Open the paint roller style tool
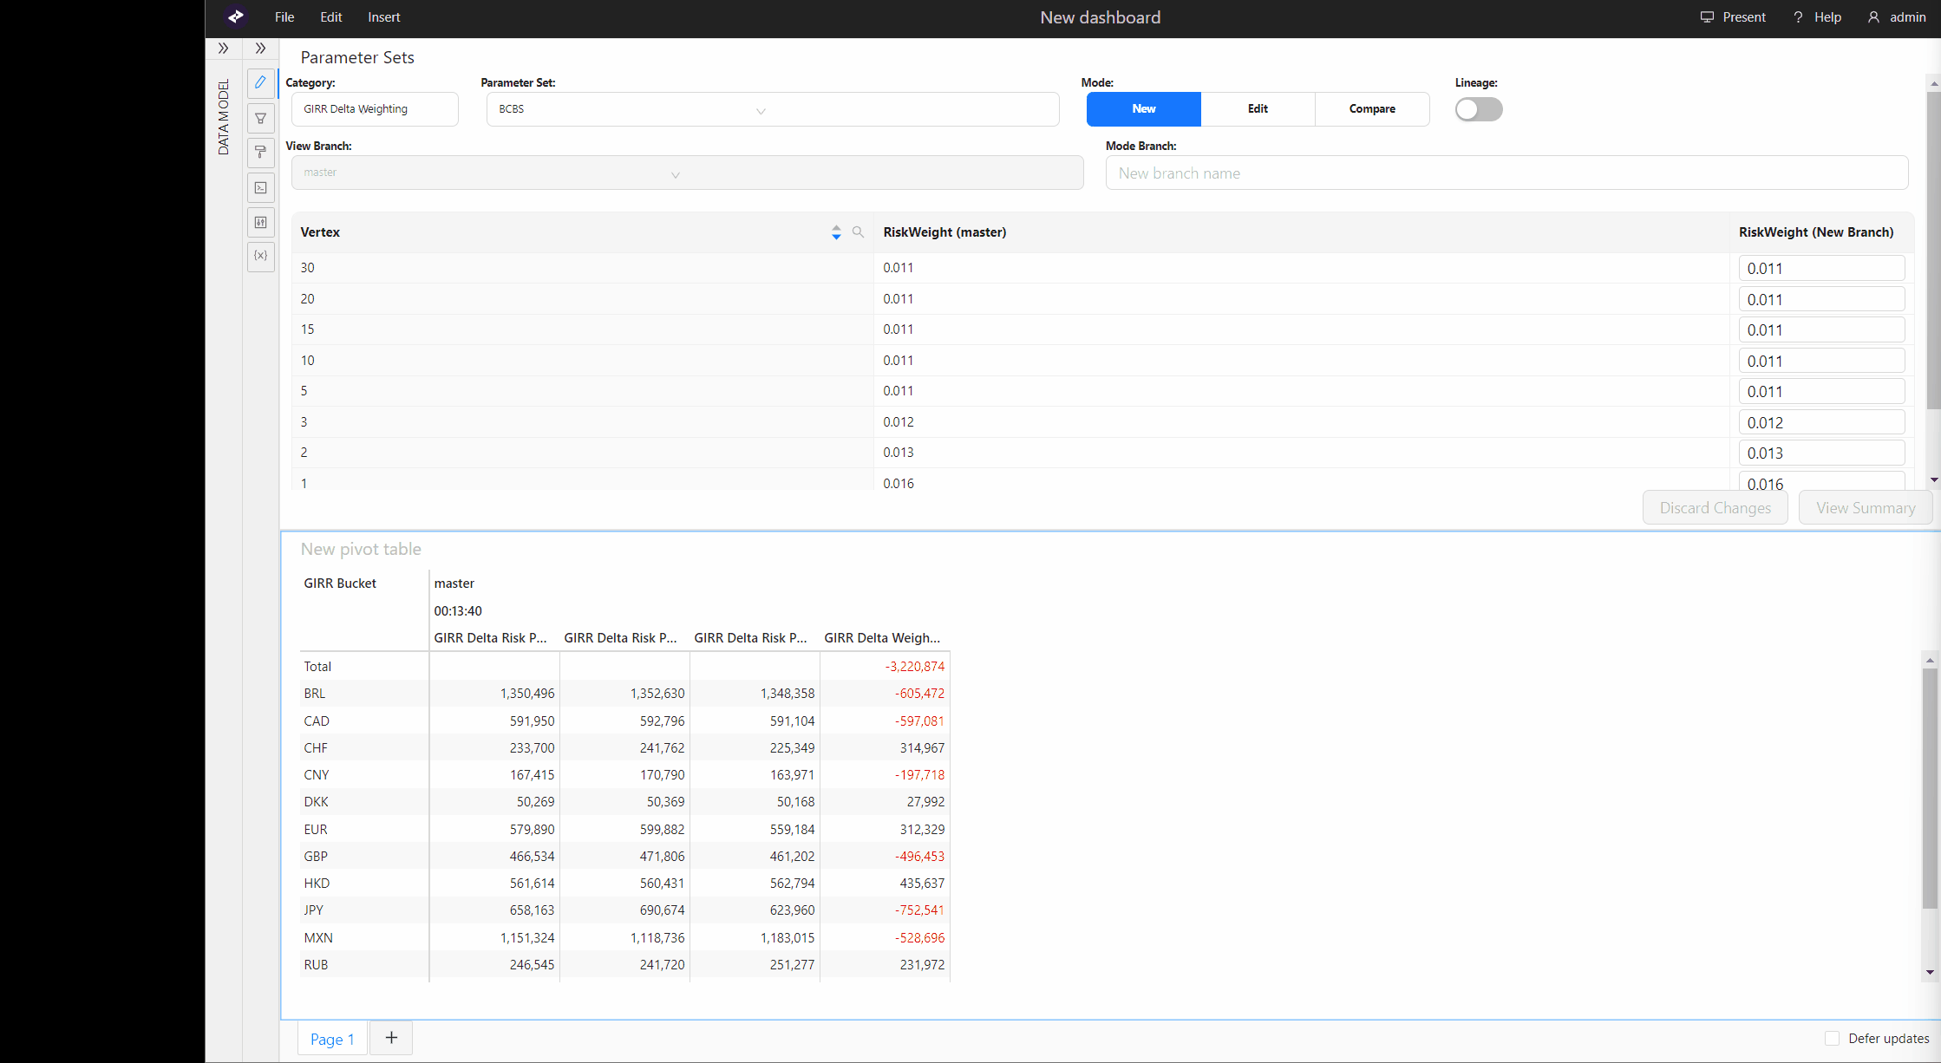 coord(260,153)
